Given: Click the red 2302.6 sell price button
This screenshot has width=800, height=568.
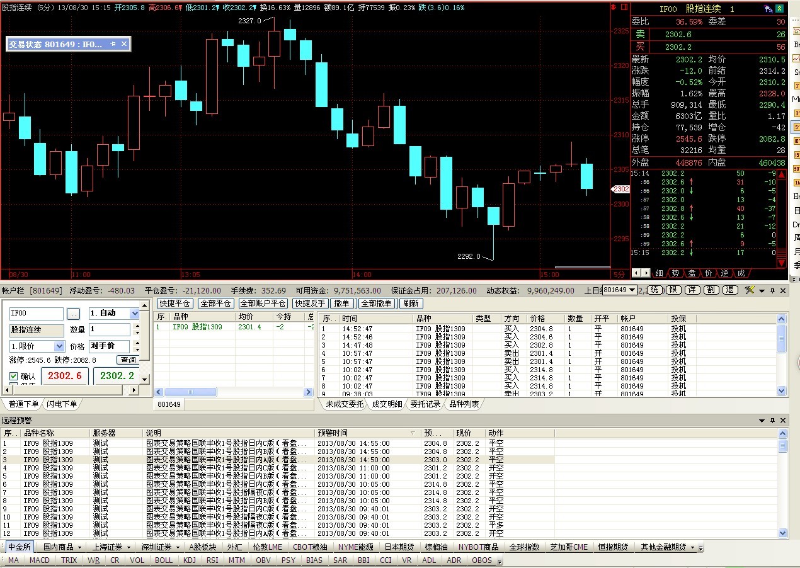Looking at the screenshot, I should tap(65, 376).
